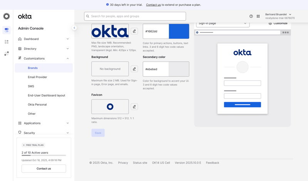Click the active users progress bar
The image size is (308, 181).
[44, 156]
